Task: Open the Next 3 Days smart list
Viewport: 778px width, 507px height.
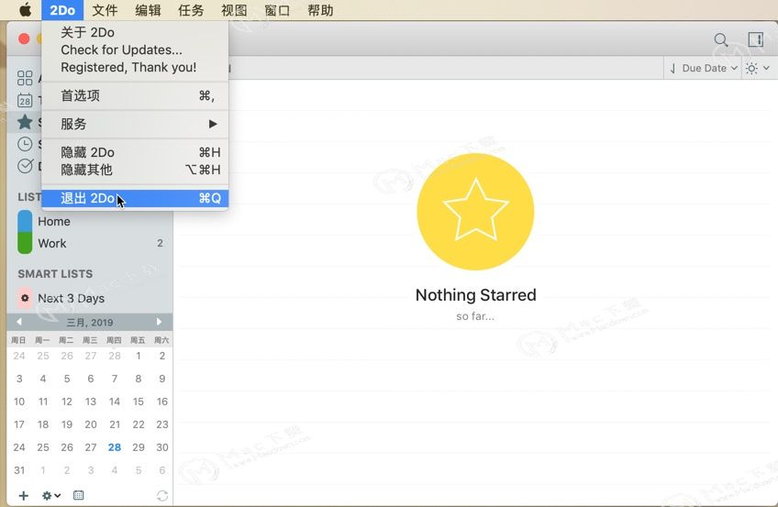Action: (x=90, y=298)
